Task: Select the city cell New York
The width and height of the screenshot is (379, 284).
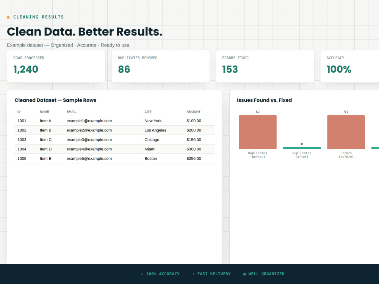Action: [x=153, y=121]
